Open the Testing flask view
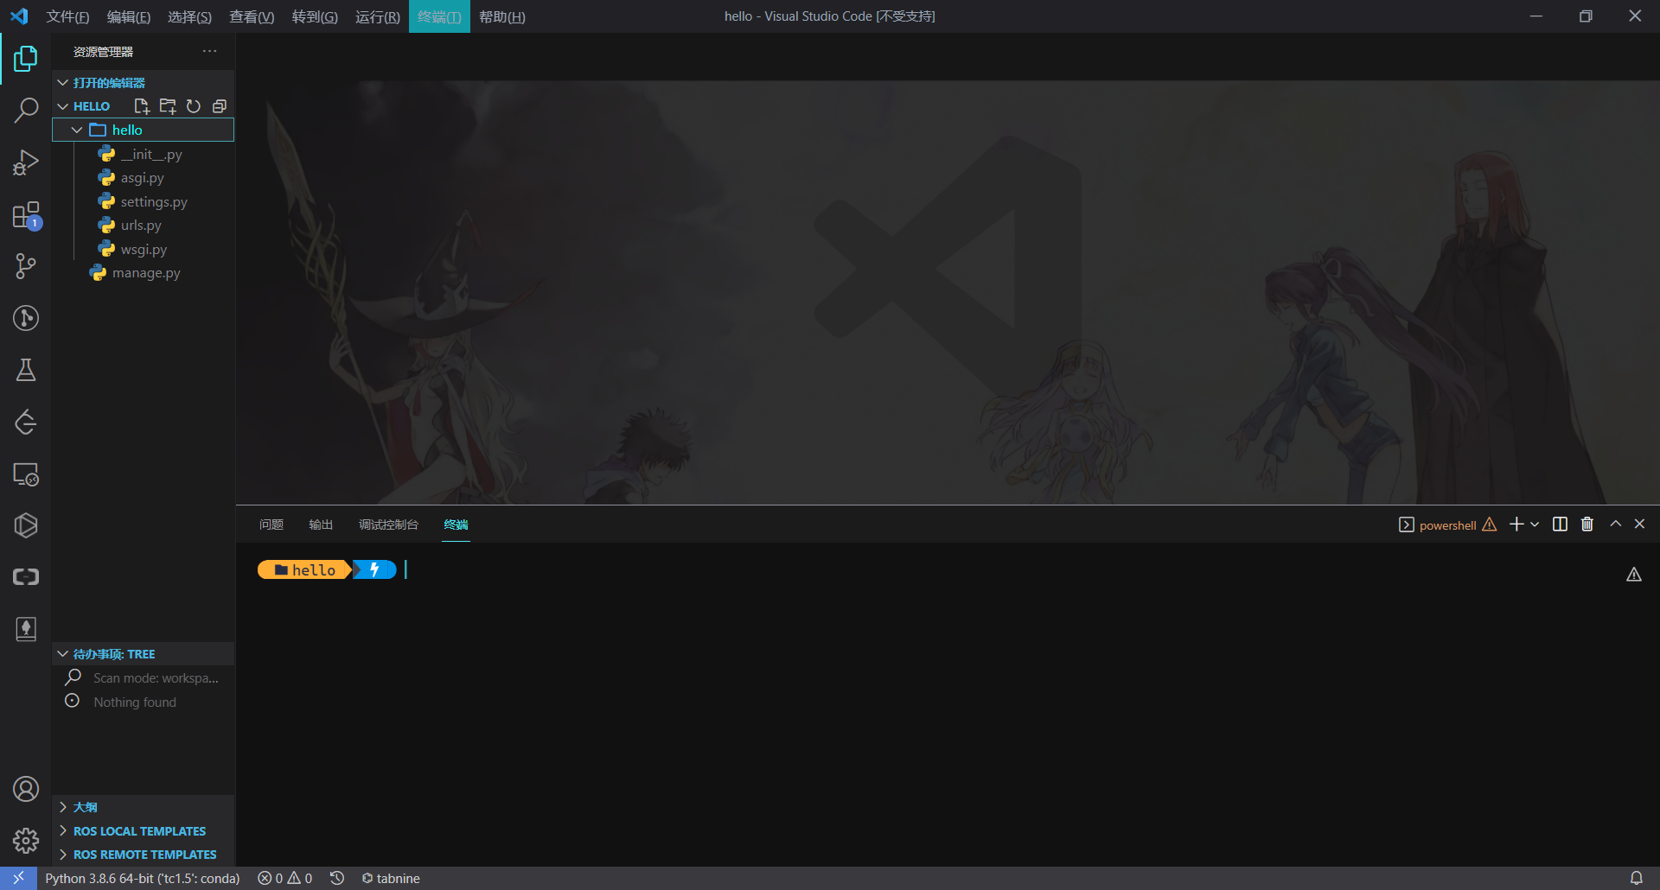The width and height of the screenshot is (1660, 890). pyautogui.click(x=26, y=370)
